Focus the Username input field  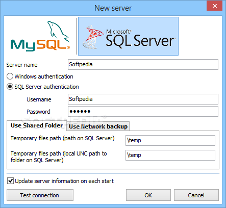pos(143,99)
